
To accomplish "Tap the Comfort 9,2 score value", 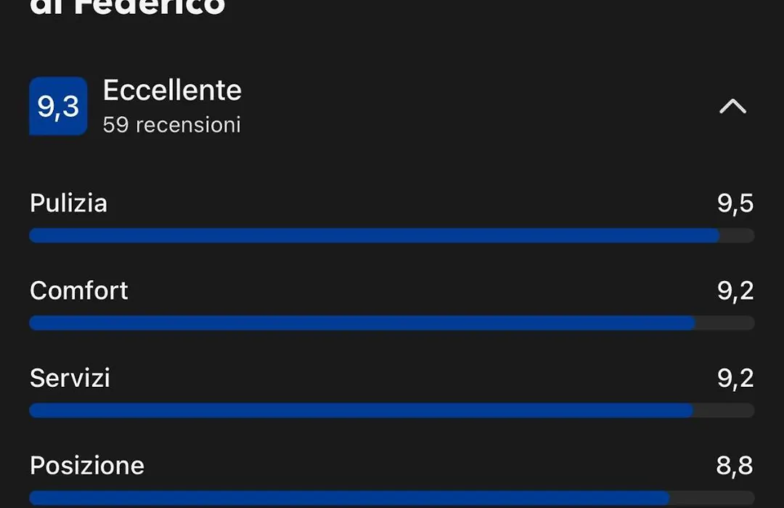I will [x=735, y=291].
